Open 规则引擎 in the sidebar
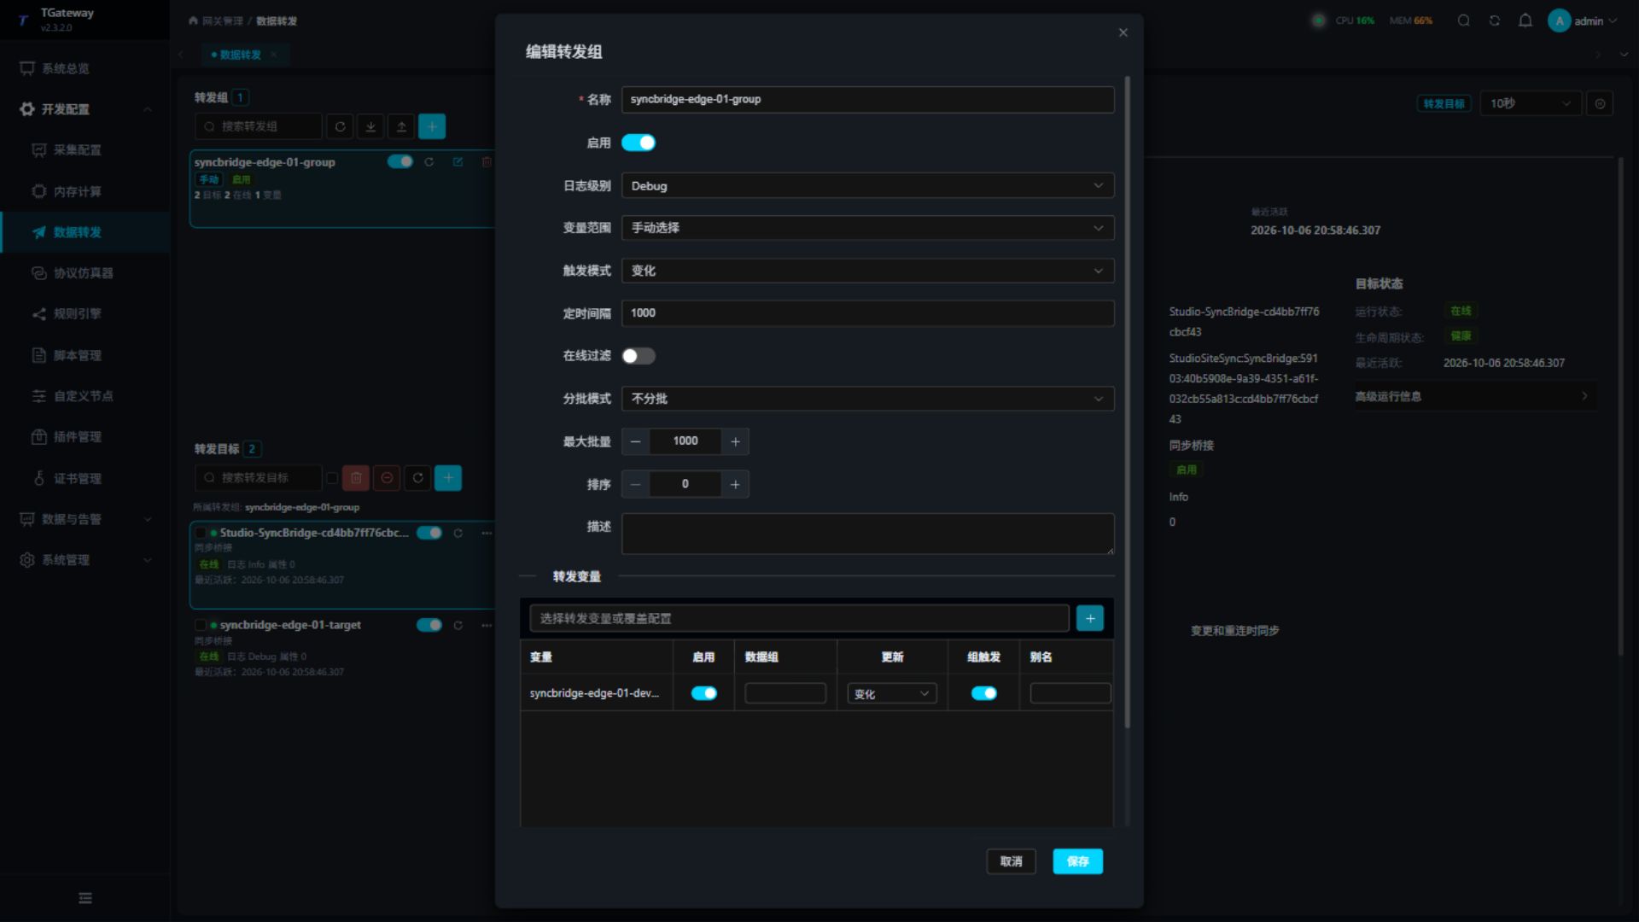 point(77,313)
